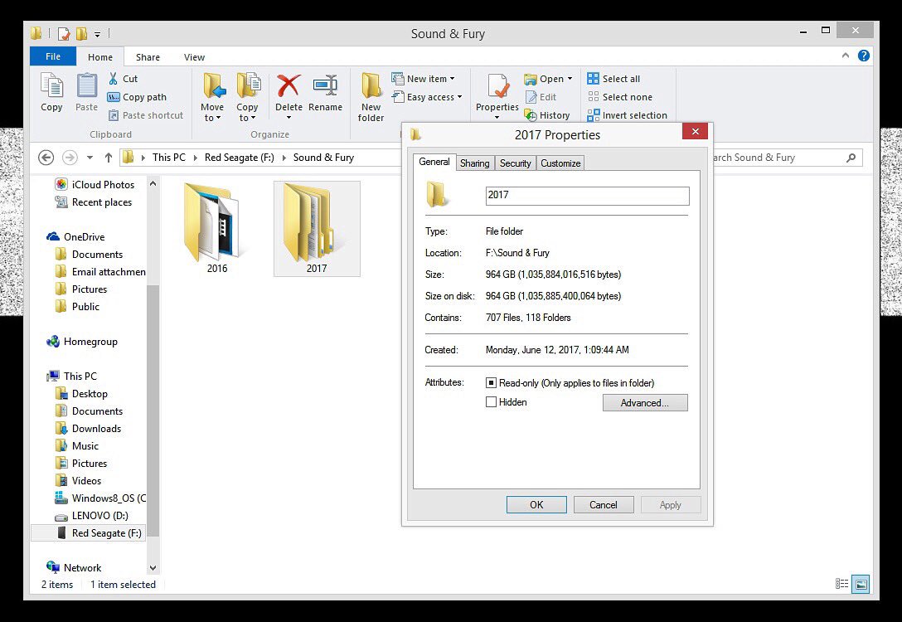The image size is (902, 622).
Task: Click Invert selection in ribbon
Action: tap(627, 115)
